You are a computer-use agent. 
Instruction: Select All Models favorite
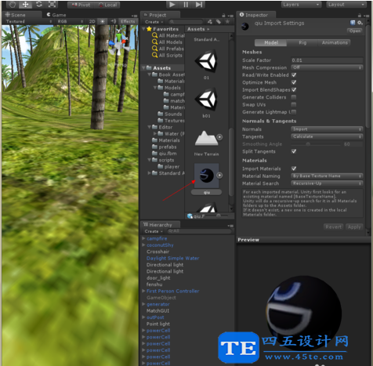(167, 42)
